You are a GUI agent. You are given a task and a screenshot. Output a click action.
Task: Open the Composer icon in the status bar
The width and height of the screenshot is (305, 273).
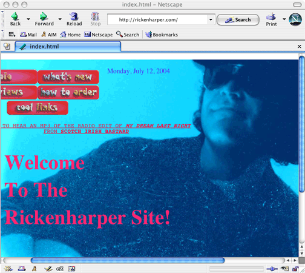[x=48, y=269]
